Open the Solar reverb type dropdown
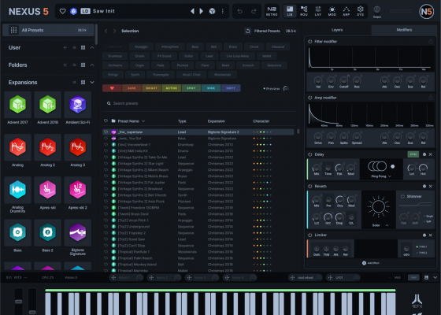Image resolution: width=441 pixels, height=315 pixels. click(380, 225)
